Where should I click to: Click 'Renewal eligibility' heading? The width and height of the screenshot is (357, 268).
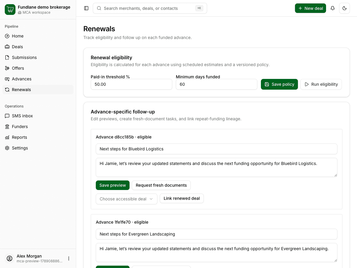(x=111, y=57)
